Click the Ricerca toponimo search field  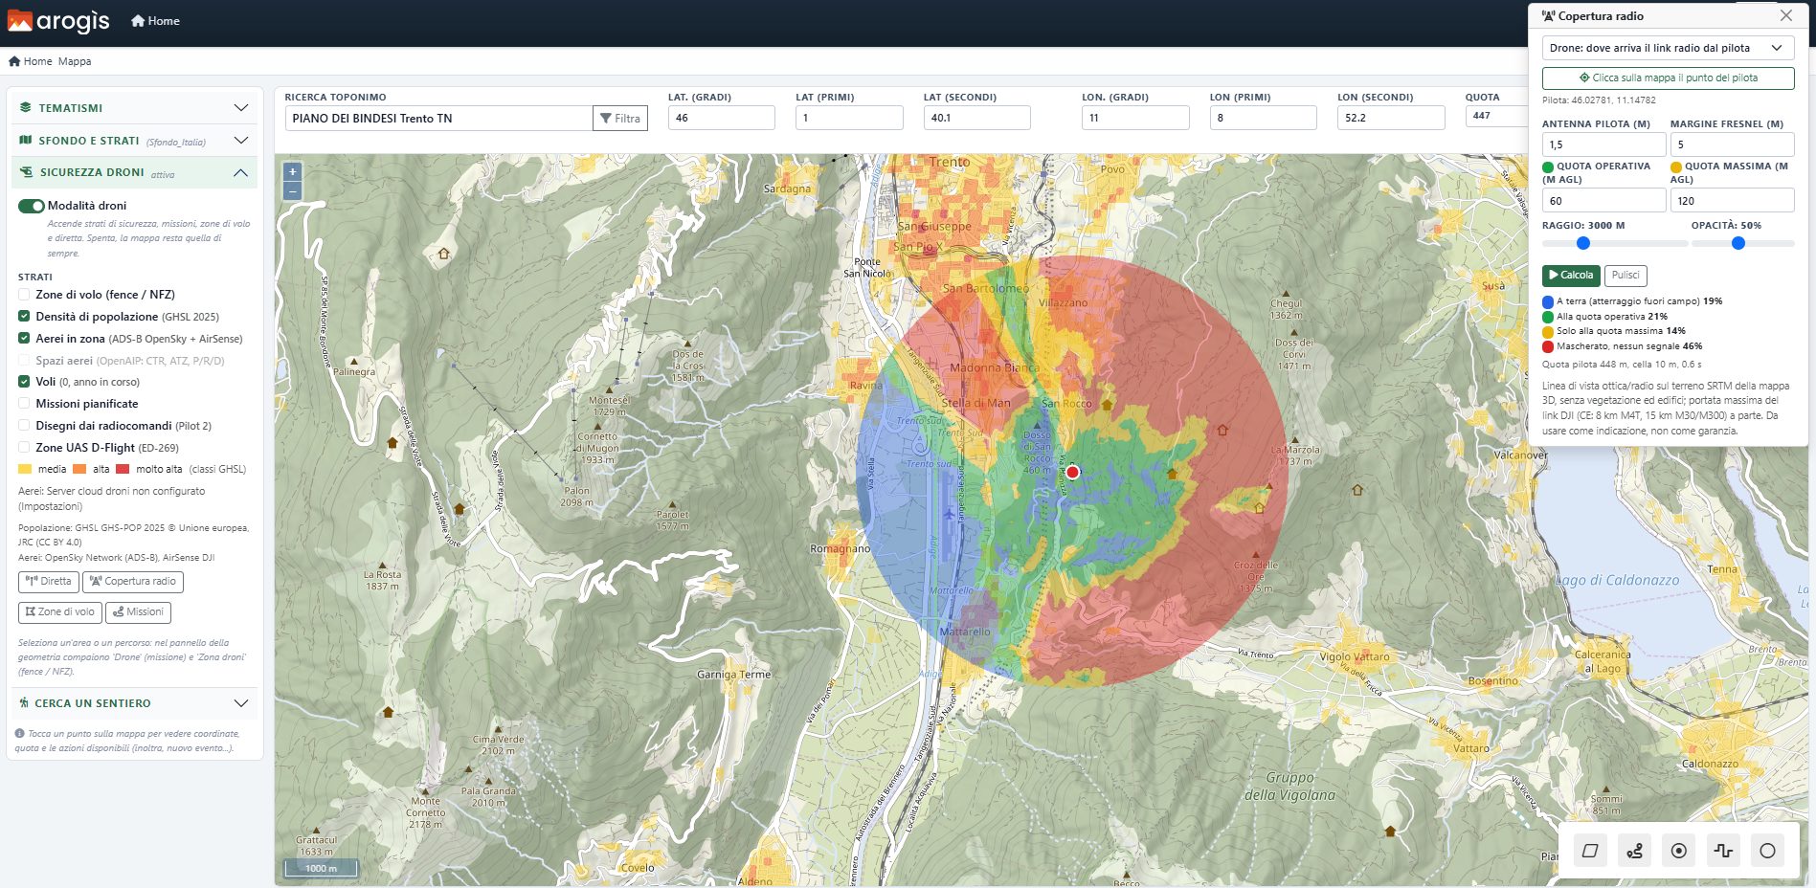coord(439,118)
